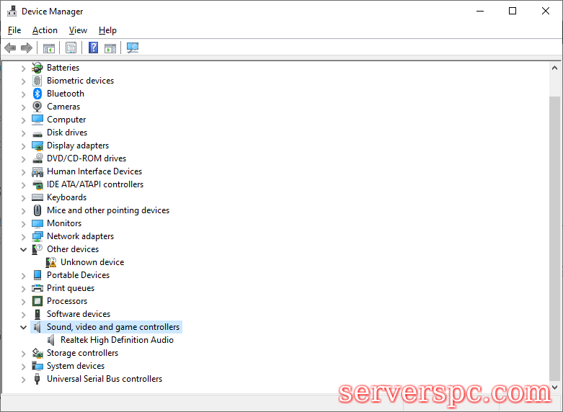Click the Back arrow toolbar icon
This screenshot has height=412, width=563.
[10, 48]
